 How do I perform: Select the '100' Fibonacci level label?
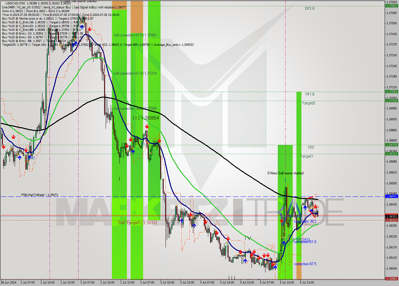(310, 147)
